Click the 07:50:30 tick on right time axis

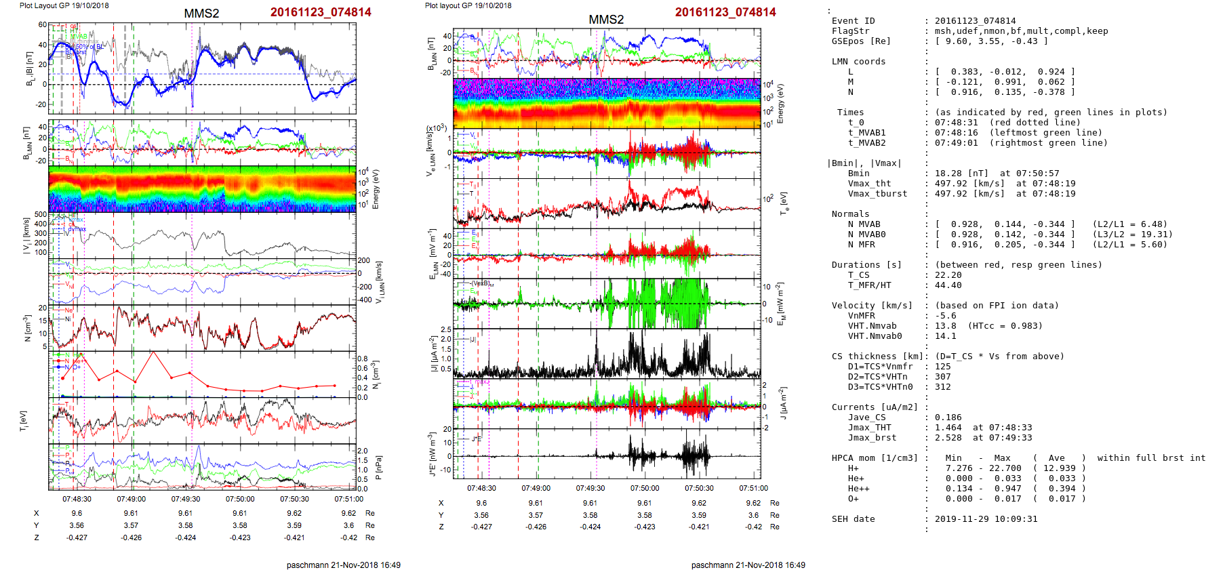click(699, 488)
